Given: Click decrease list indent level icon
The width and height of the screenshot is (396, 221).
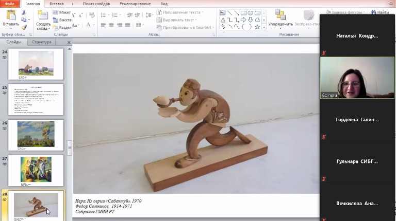Looking at the screenshot, I should [129, 15].
